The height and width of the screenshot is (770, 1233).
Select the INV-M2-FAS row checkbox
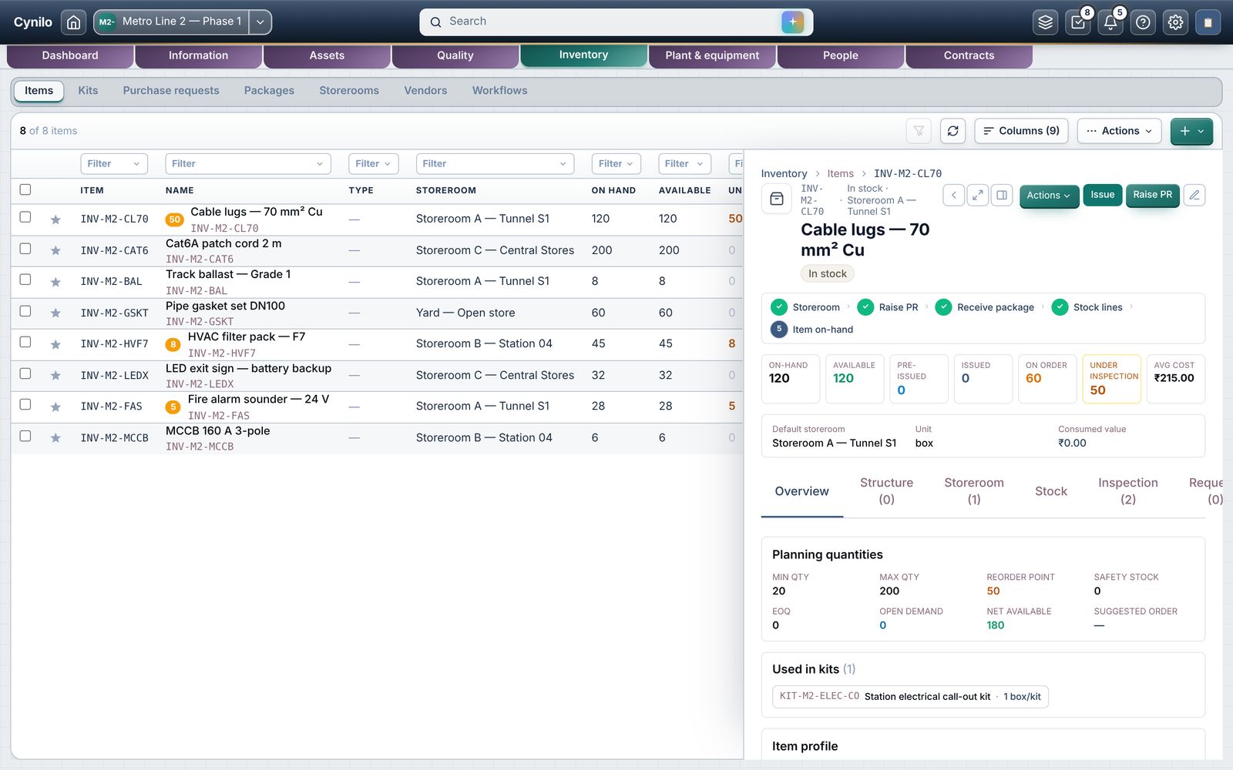pos(25,404)
